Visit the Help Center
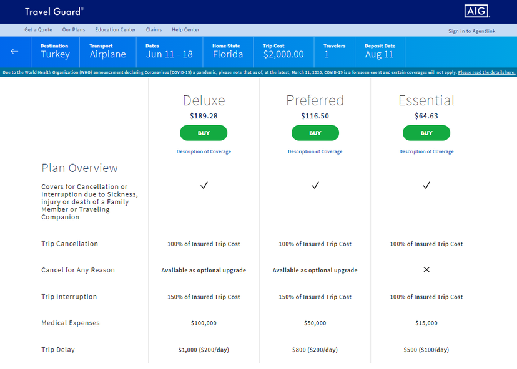Viewport: 517px width, 369px height. point(185,30)
